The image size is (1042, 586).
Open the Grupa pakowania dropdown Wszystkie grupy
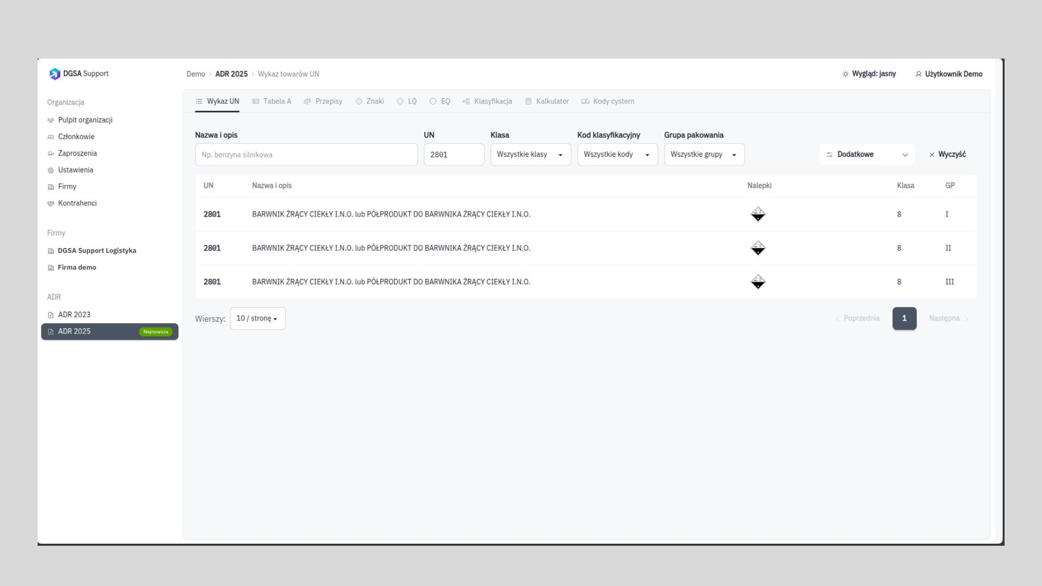pyautogui.click(x=704, y=154)
